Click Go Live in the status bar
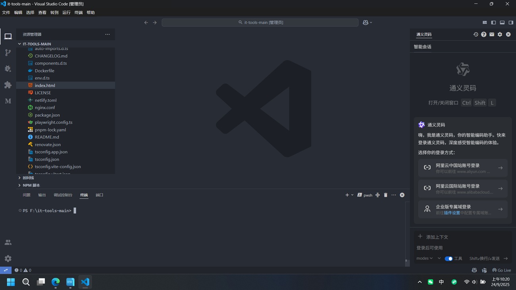Screen dimensions: 516x290 pos(502,270)
